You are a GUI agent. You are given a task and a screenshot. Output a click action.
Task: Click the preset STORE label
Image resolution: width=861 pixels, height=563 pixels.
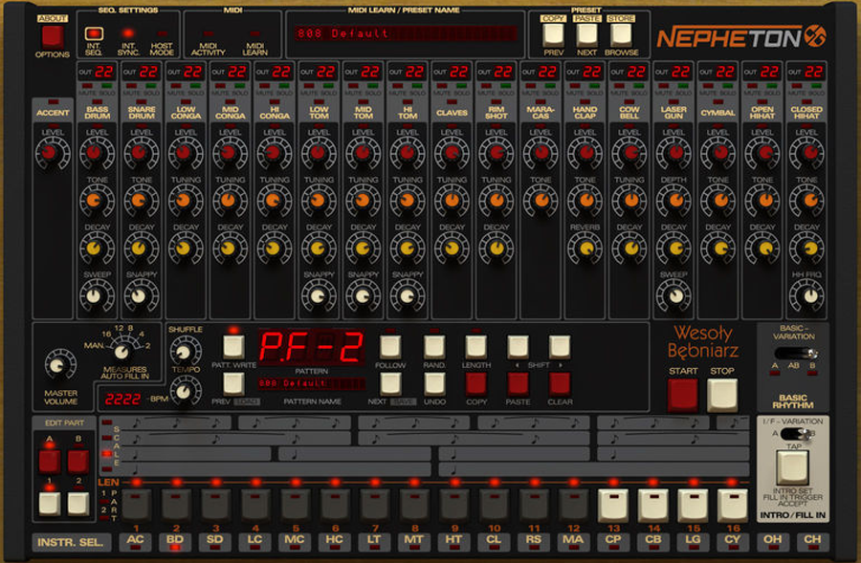click(621, 18)
